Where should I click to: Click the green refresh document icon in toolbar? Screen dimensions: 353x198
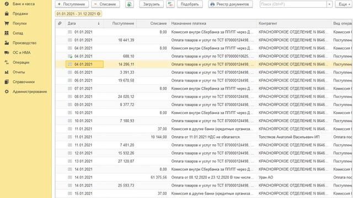tap(130, 4)
